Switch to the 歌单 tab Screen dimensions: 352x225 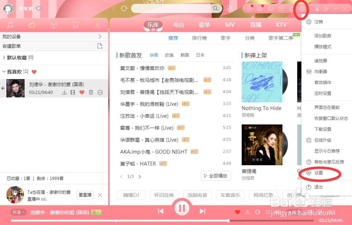coord(204,25)
